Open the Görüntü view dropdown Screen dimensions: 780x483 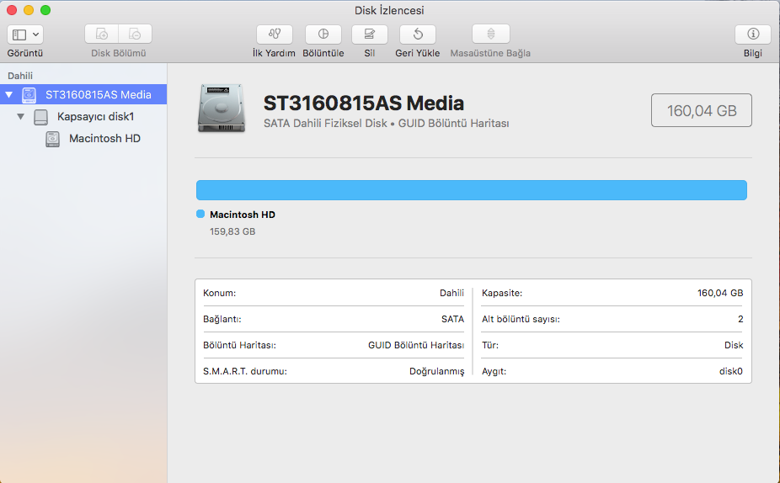[25, 34]
